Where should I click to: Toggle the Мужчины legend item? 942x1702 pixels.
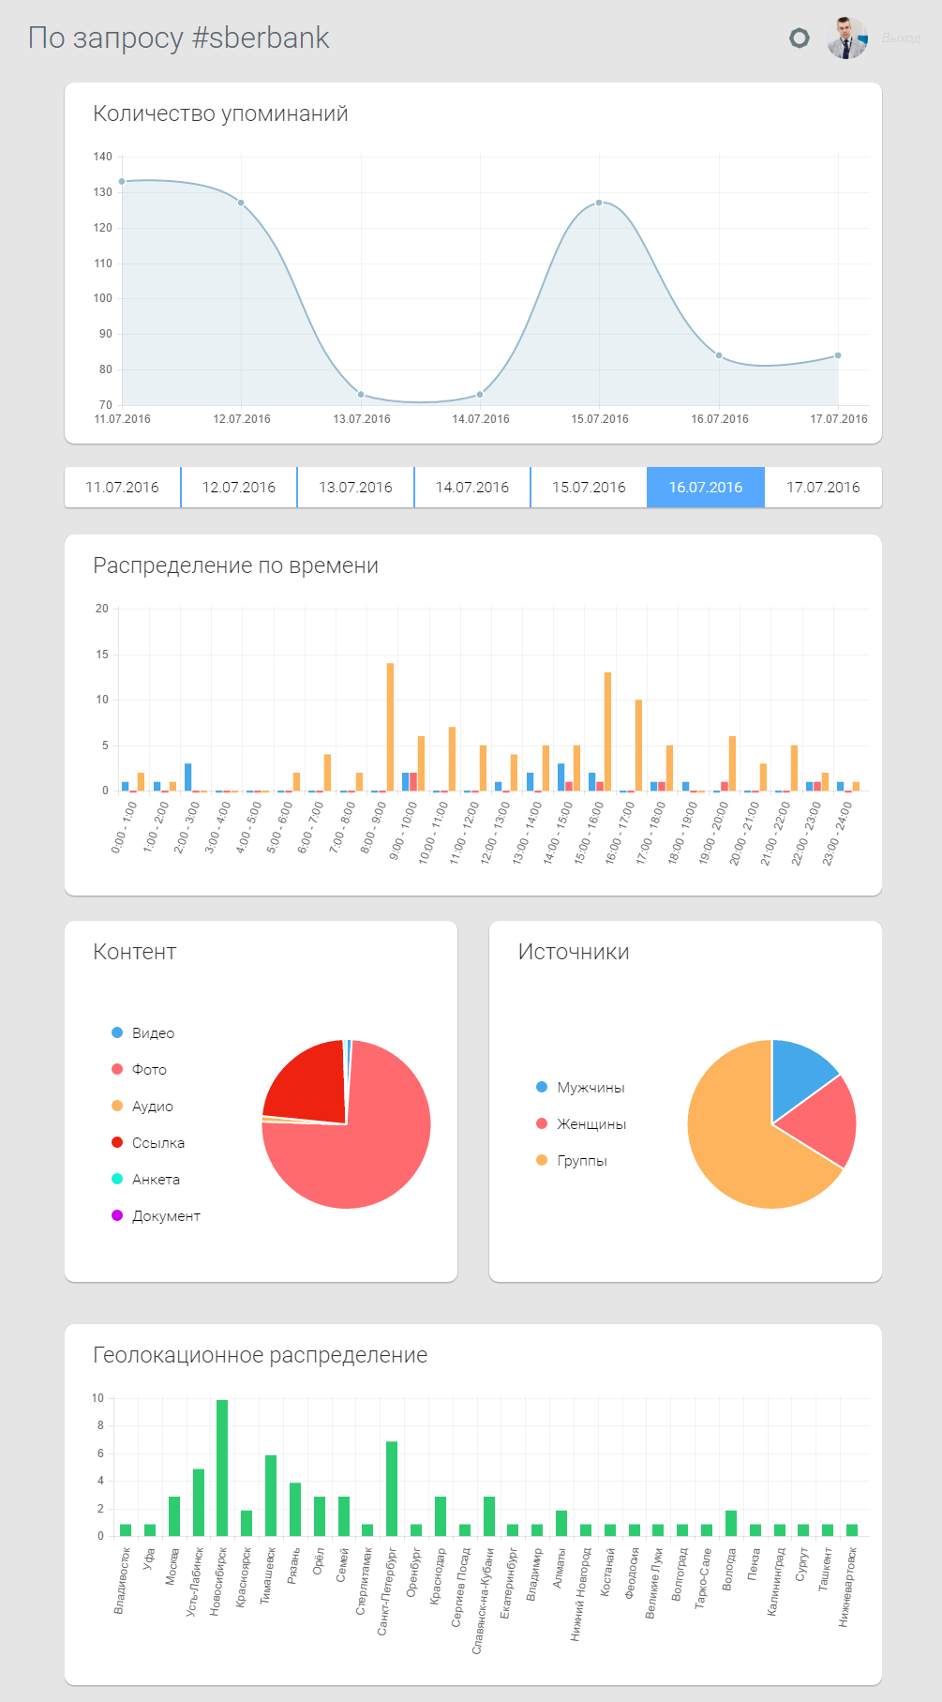pyautogui.click(x=580, y=1087)
